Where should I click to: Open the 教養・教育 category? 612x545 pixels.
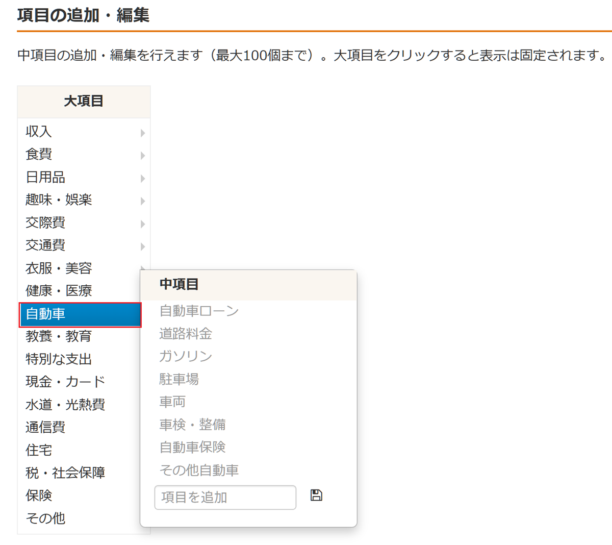(x=59, y=336)
